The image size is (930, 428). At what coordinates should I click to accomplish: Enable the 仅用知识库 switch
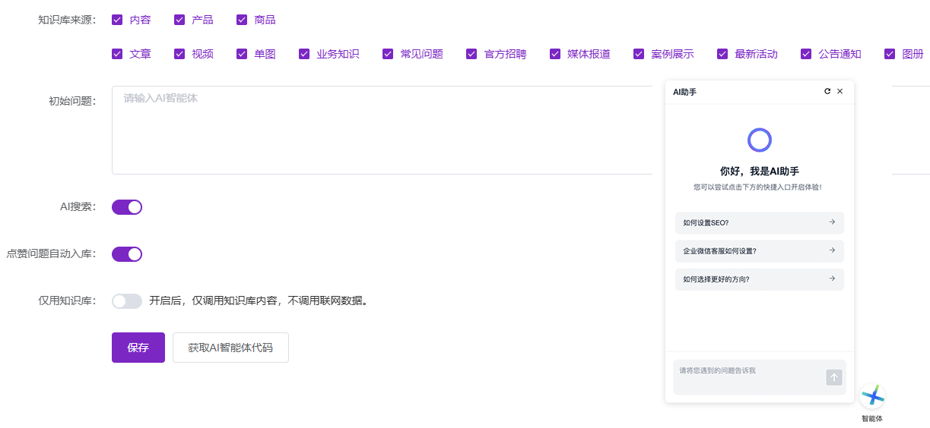tap(127, 301)
